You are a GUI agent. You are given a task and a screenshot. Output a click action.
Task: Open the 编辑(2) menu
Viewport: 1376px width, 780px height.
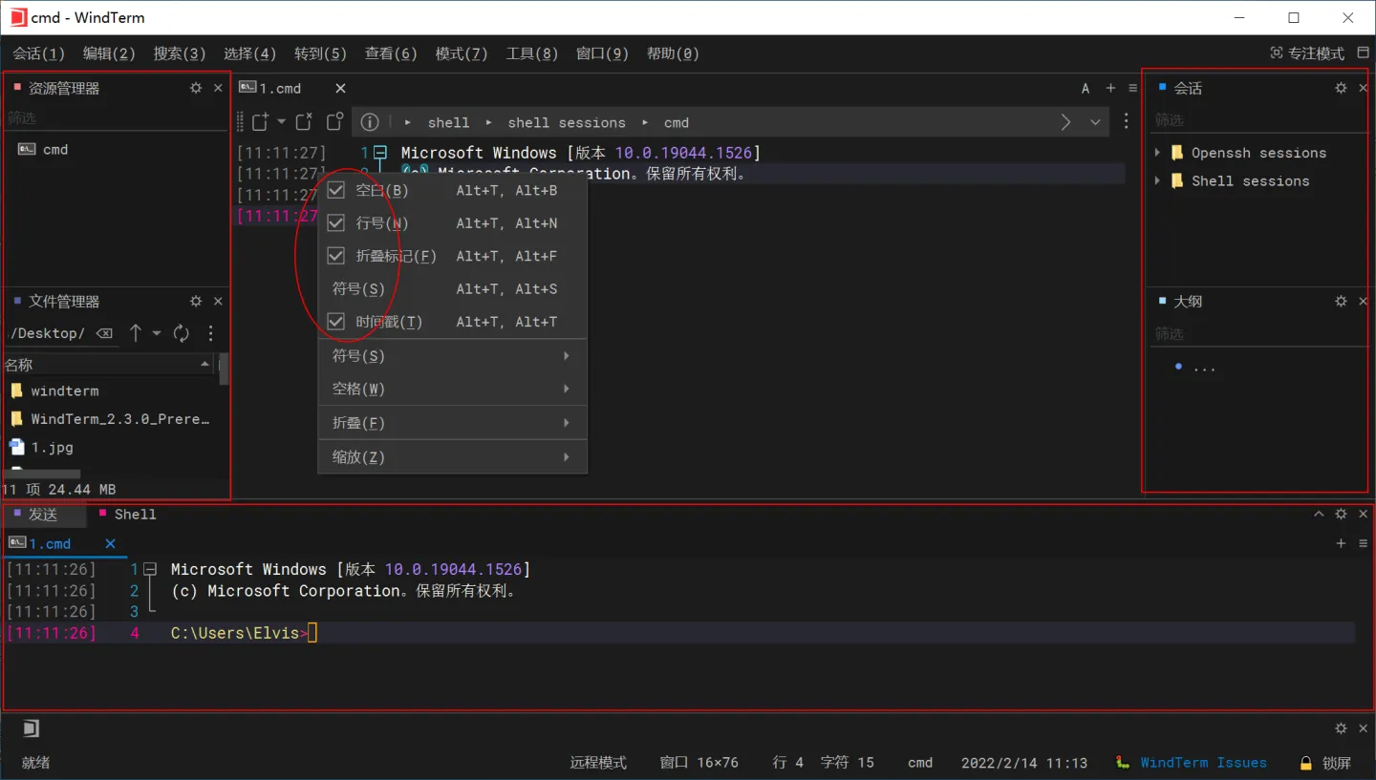(x=109, y=53)
